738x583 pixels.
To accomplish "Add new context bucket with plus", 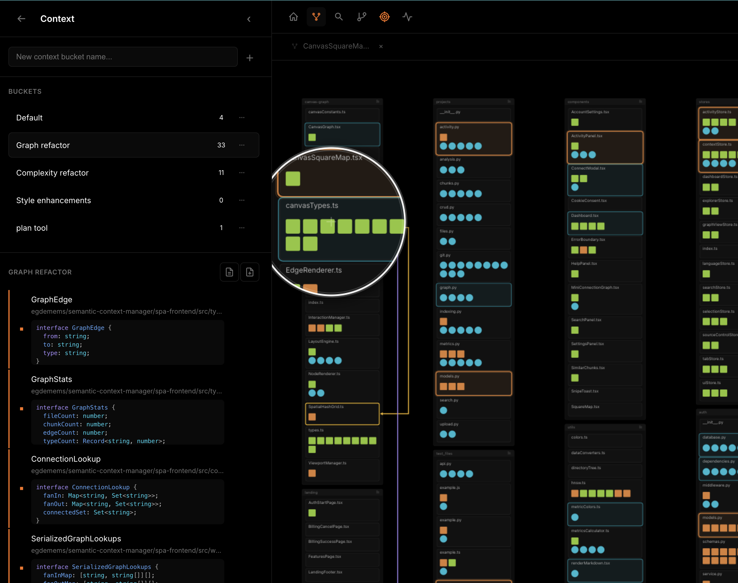I will pyautogui.click(x=249, y=58).
